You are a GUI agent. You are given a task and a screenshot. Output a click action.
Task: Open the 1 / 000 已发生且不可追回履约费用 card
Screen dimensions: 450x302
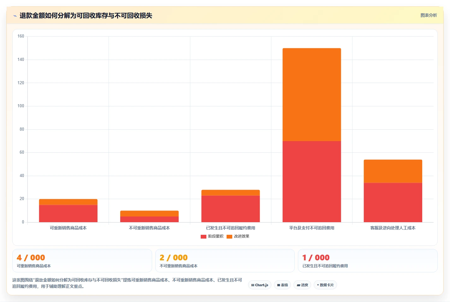pos(368,261)
